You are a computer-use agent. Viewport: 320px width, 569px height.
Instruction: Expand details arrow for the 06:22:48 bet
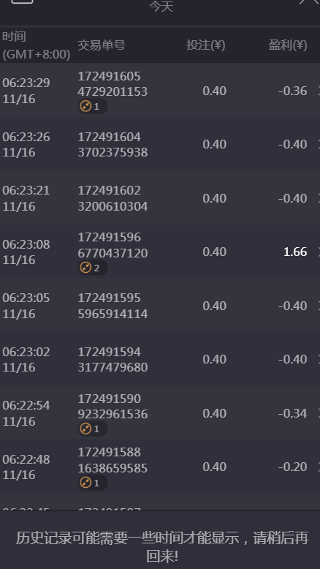point(319,467)
